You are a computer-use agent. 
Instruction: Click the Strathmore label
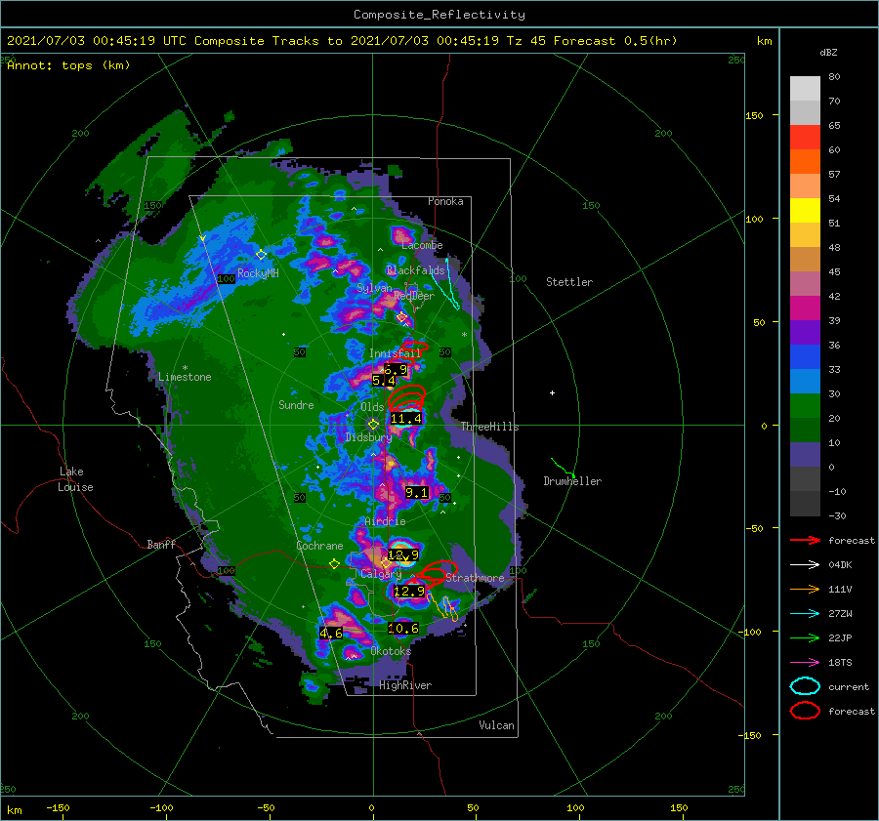coord(475,578)
